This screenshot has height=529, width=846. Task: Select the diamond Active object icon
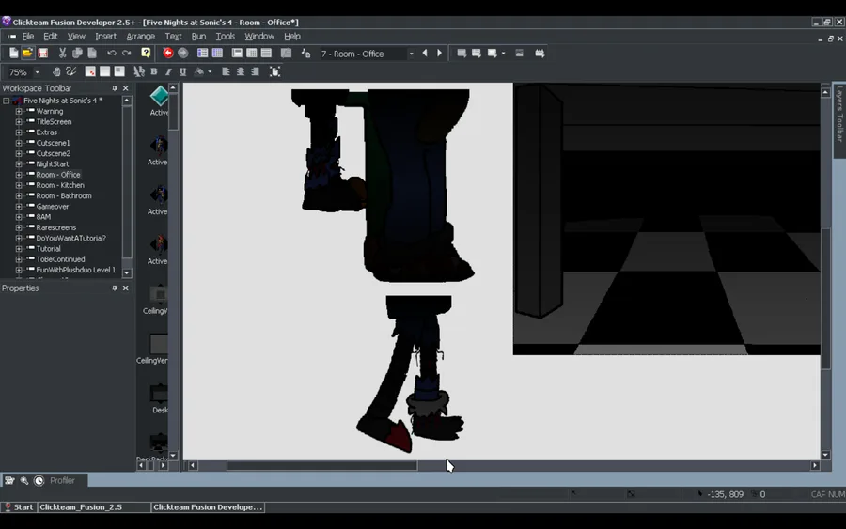(159, 96)
